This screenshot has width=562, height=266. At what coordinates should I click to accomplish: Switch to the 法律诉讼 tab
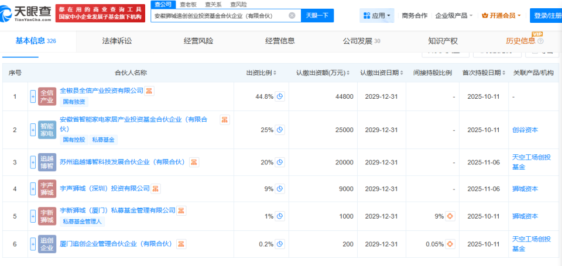point(117,41)
